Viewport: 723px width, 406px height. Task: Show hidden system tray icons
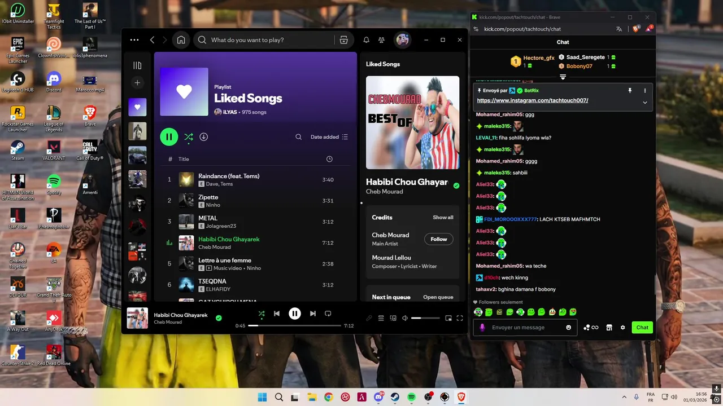point(624,398)
